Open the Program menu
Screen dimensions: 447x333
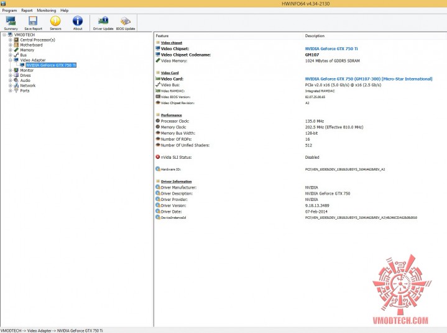coord(9,11)
